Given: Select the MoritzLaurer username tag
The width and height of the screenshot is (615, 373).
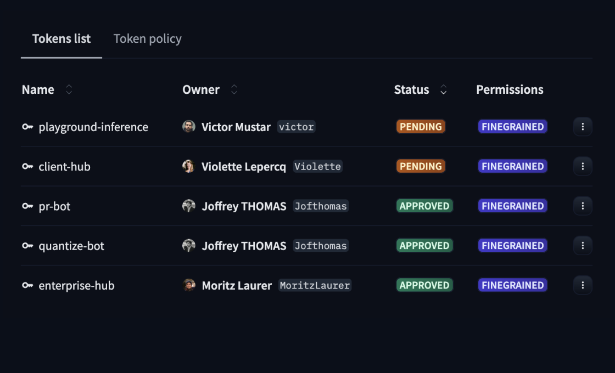Looking at the screenshot, I should [315, 285].
